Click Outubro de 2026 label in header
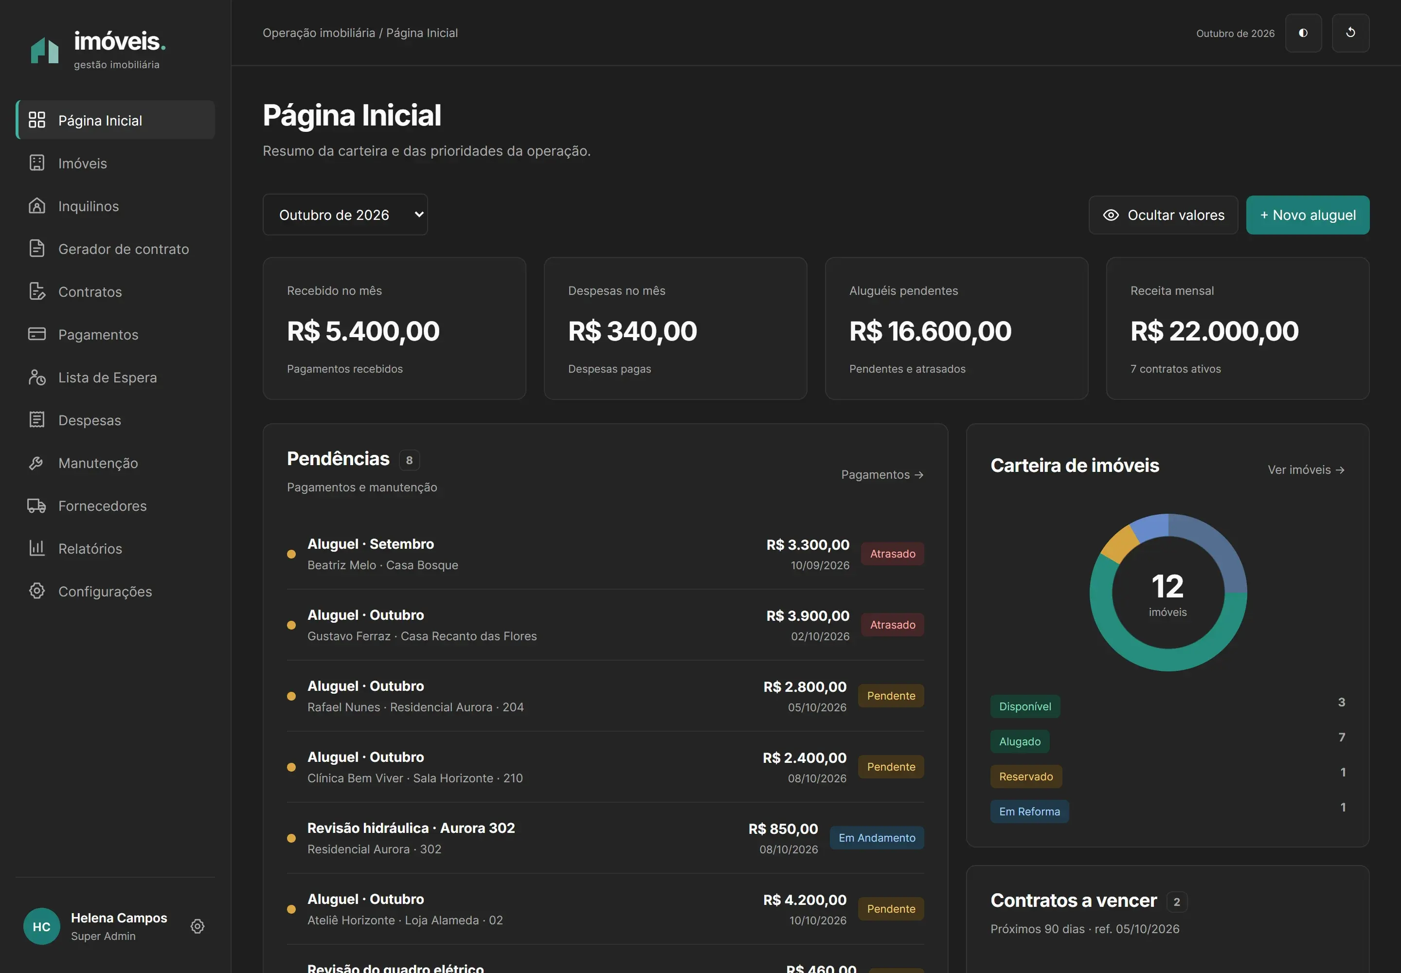 point(1235,34)
